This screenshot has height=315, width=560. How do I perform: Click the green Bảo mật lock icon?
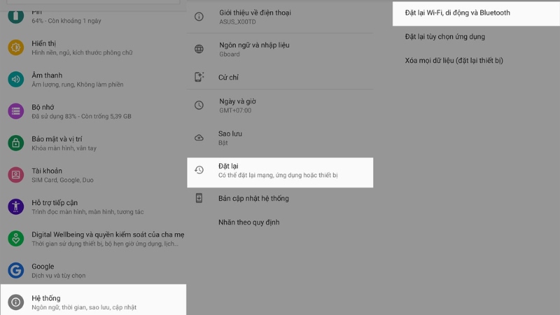15,143
